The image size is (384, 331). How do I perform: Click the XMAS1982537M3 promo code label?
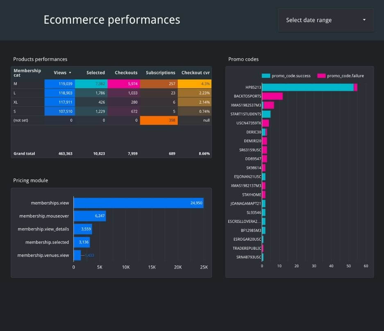coord(246,105)
